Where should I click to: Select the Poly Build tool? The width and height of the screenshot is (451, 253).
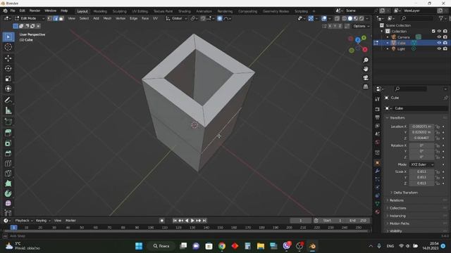click(8, 183)
